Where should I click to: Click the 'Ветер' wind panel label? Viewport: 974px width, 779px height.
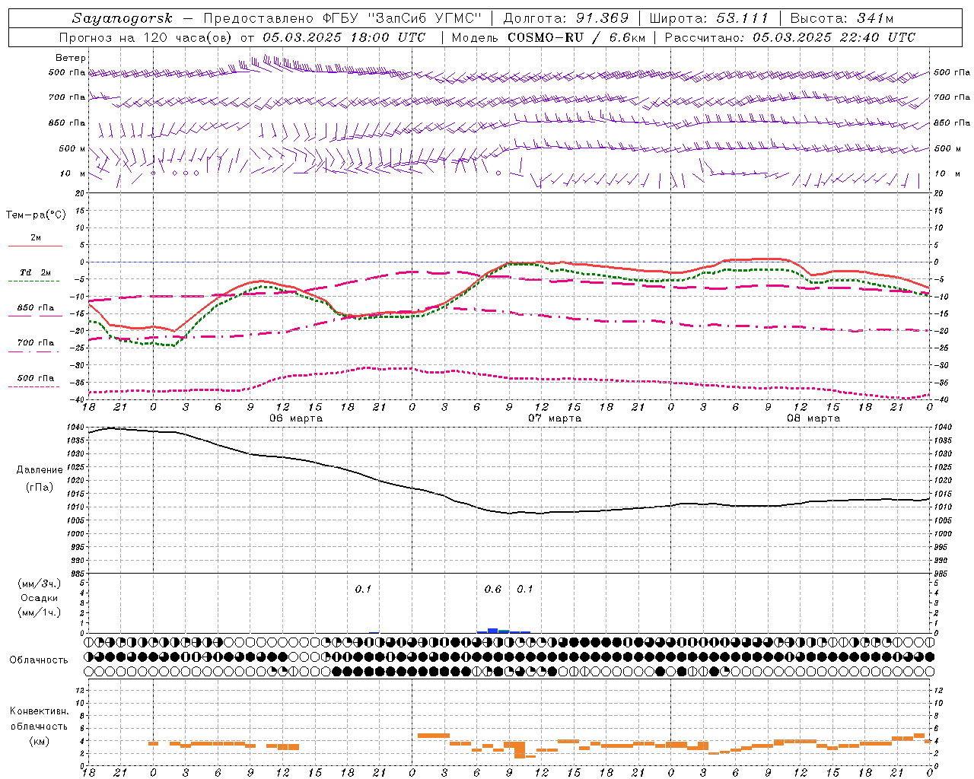(x=71, y=58)
